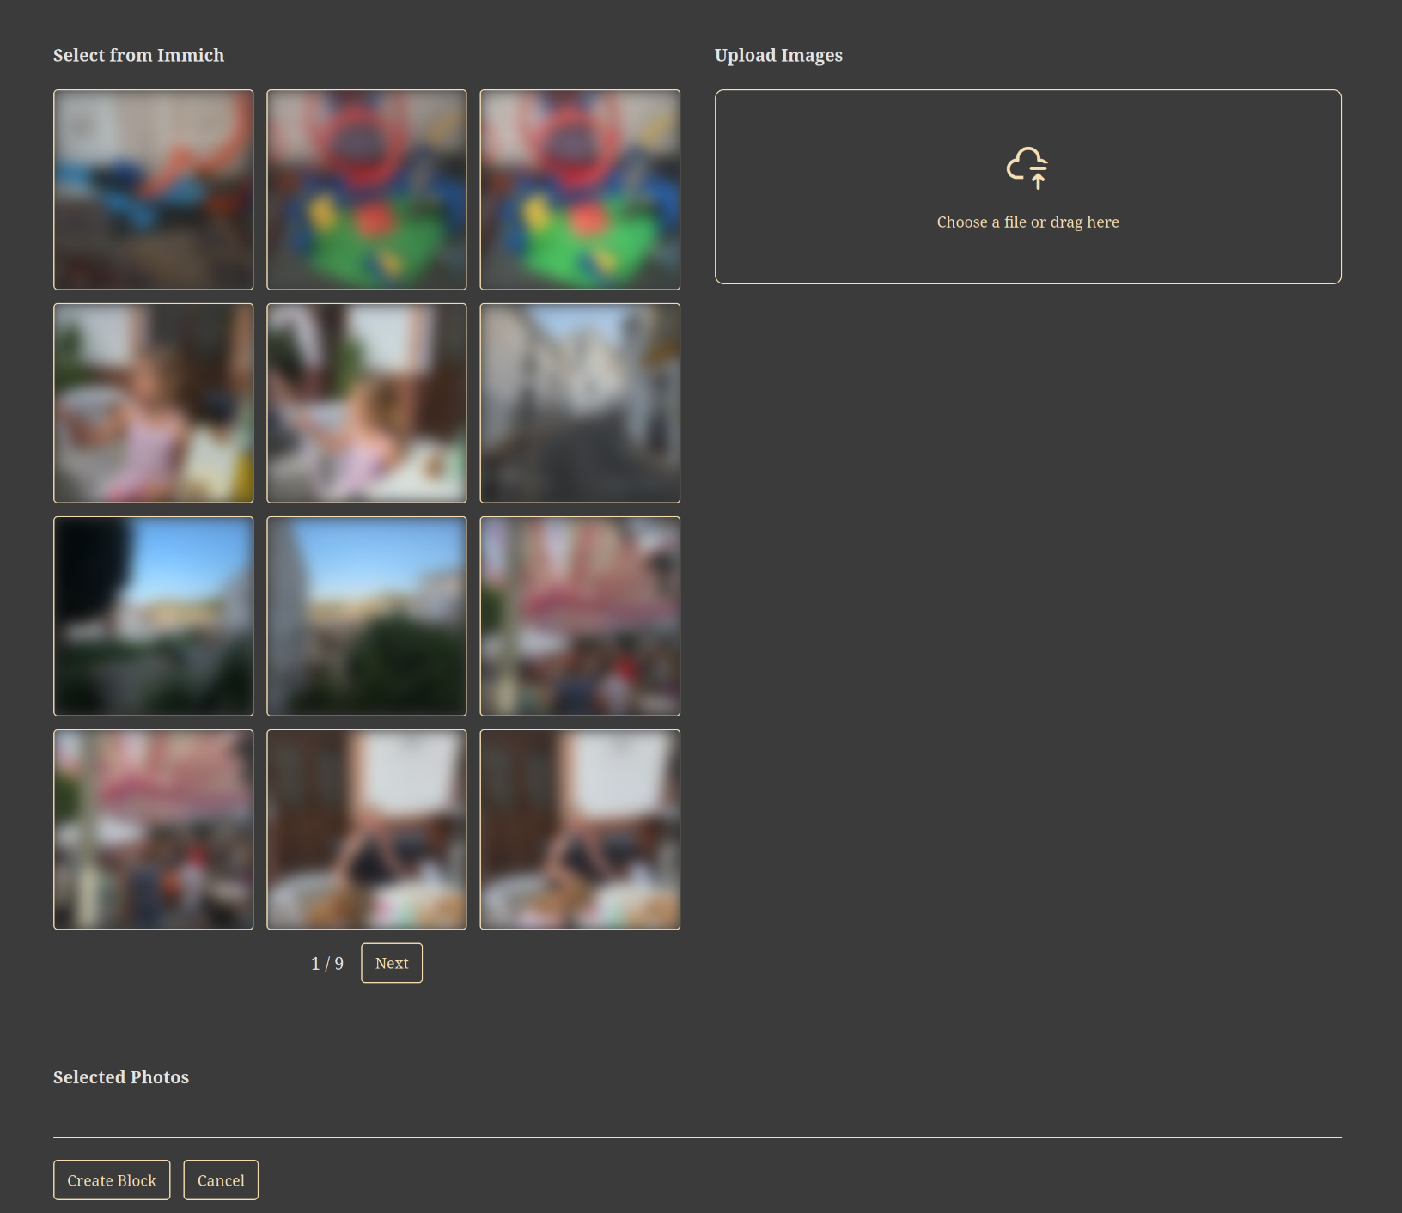The image size is (1402, 1213).
Task: Choose the blue sky photo with dark silhouette
Action: tap(154, 616)
